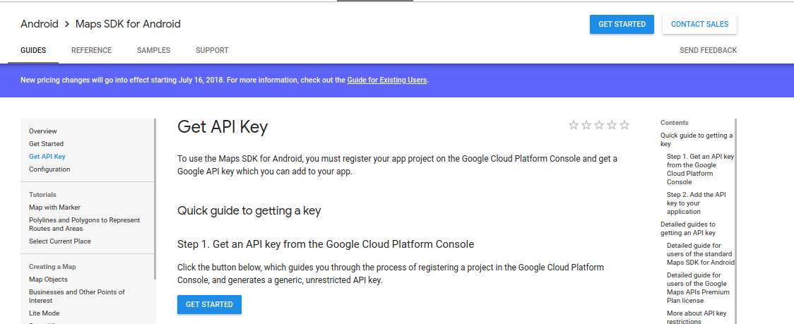Rate the page two stars

click(x=586, y=125)
